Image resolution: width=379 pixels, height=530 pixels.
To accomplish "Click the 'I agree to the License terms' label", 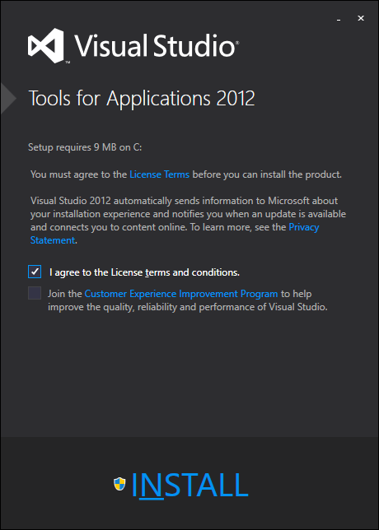I will 144,272.
